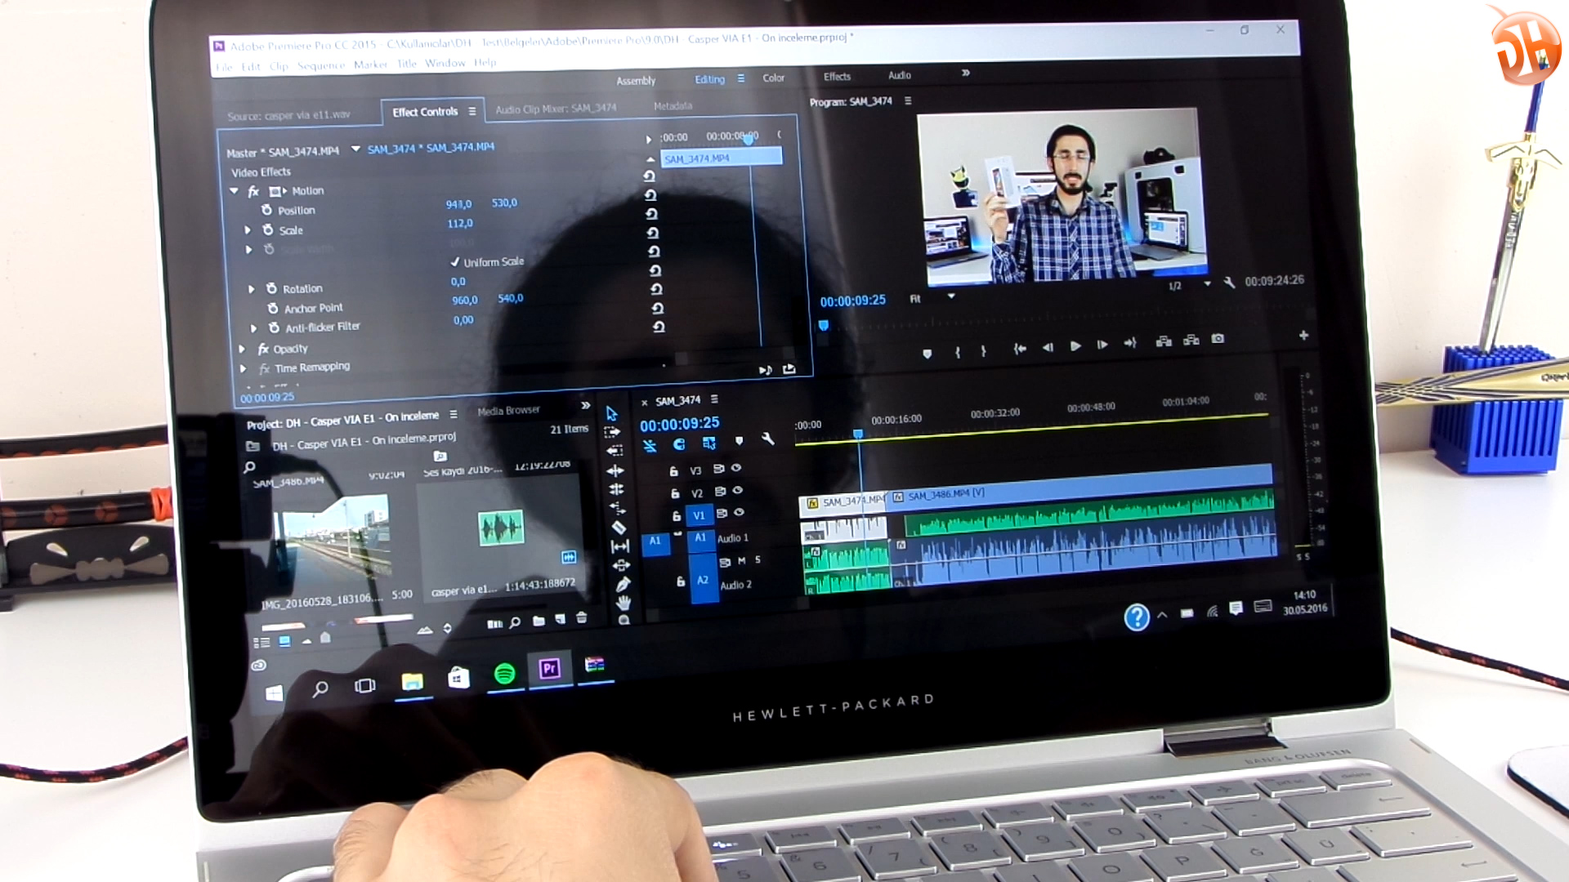Expand the Time Remapping effect

244,369
